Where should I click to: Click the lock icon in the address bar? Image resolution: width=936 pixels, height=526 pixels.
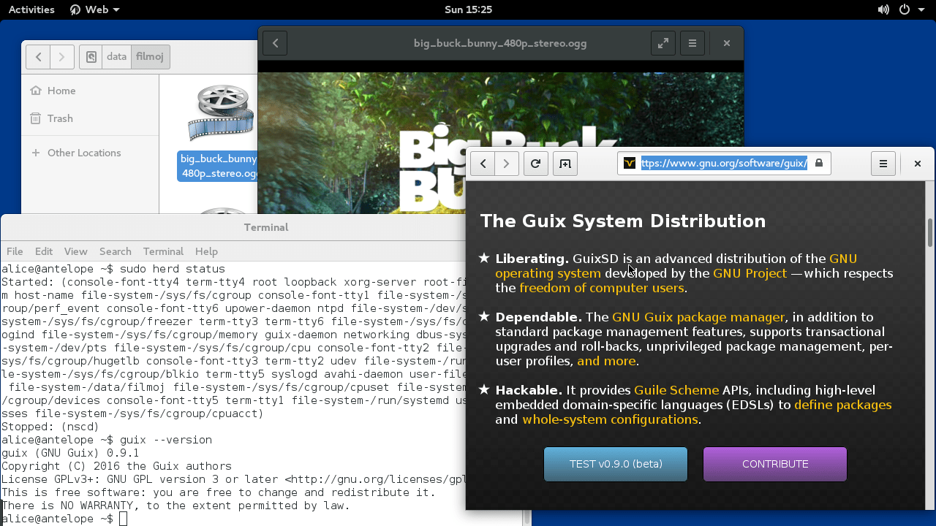[x=818, y=163]
